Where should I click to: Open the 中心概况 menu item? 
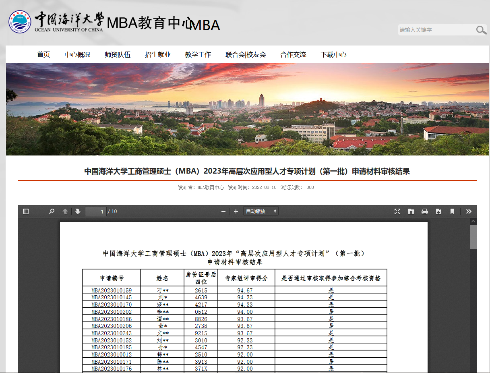click(x=77, y=55)
